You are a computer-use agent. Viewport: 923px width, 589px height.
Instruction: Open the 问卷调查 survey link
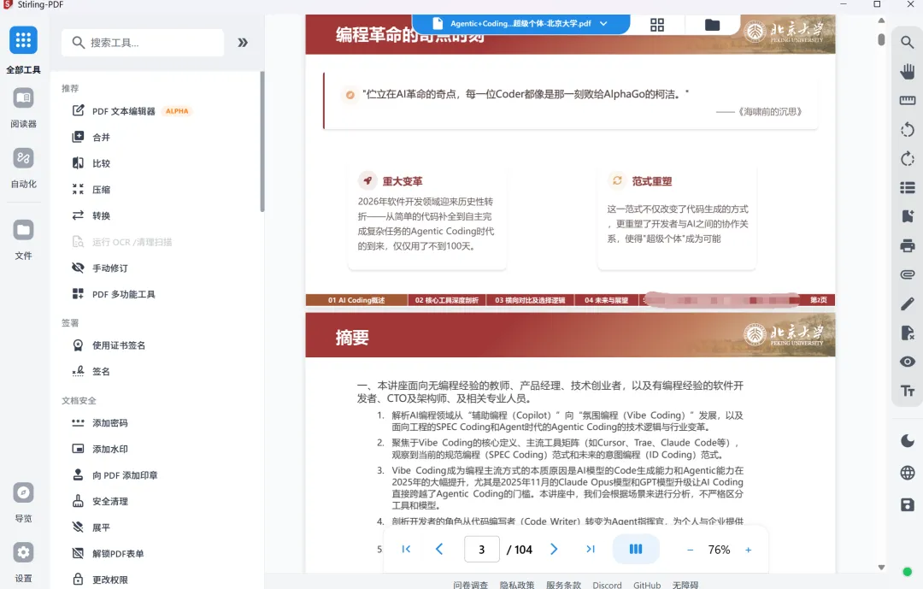point(470,585)
